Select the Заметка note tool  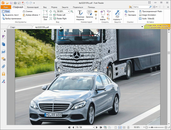[89, 14]
